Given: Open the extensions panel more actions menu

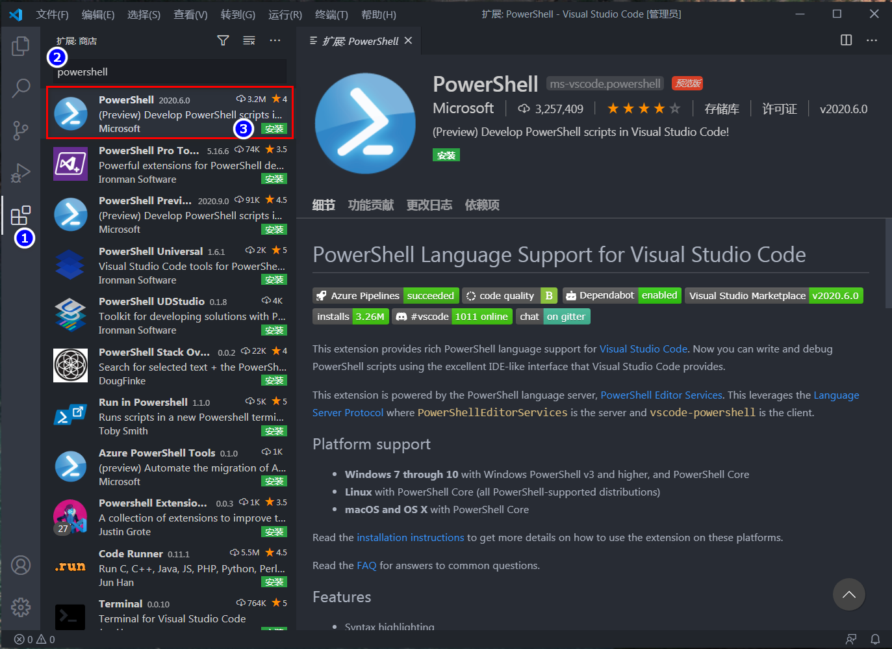Looking at the screenshot, I should pos(275,40).
